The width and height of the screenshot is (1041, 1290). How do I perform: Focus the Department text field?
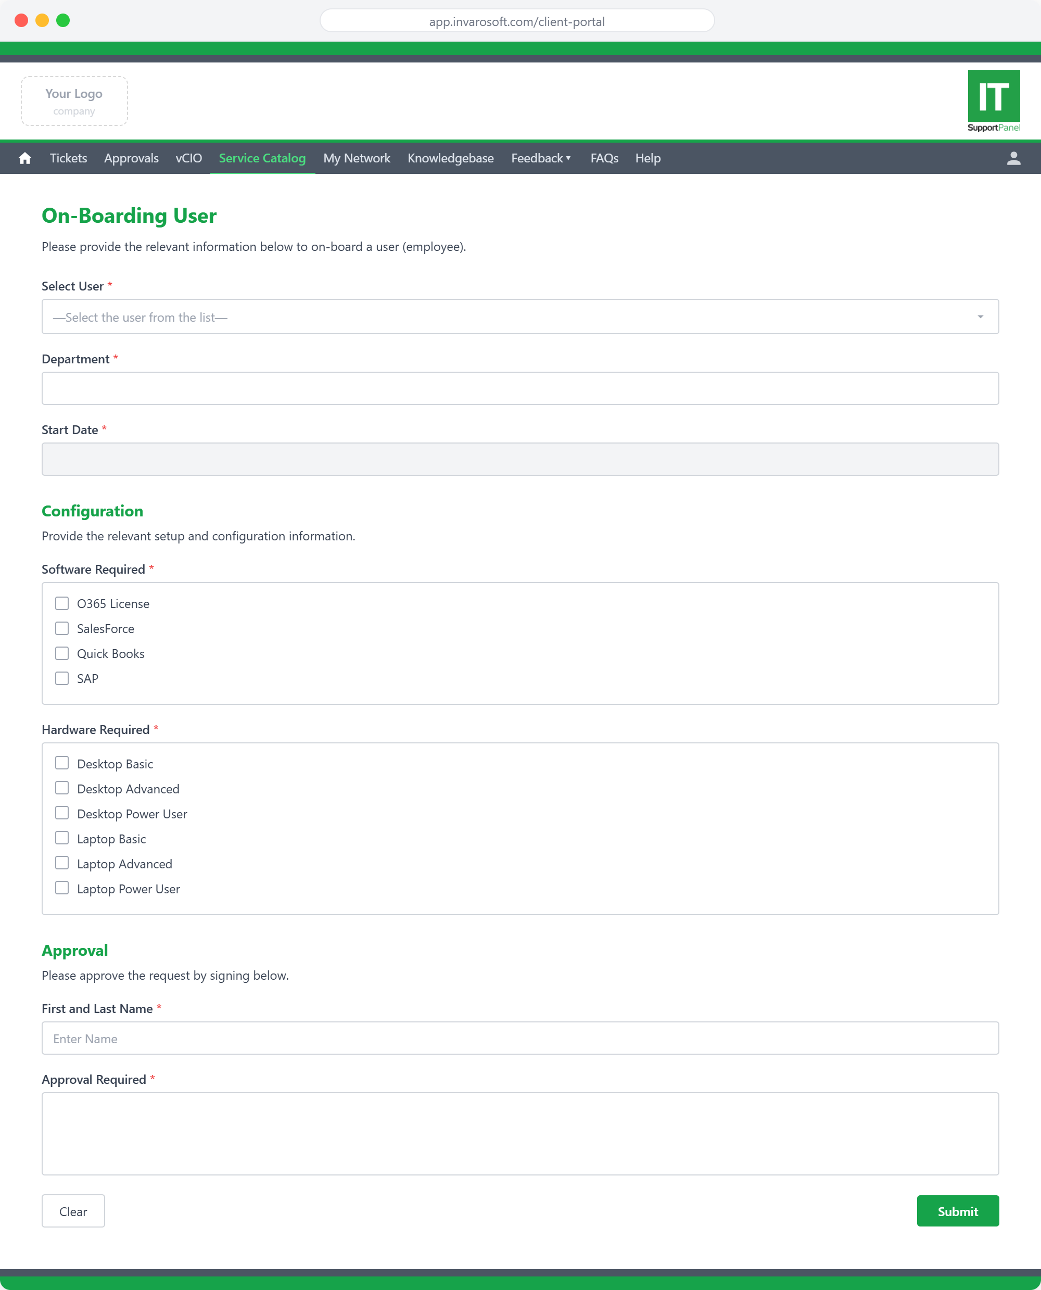[520, 389]
